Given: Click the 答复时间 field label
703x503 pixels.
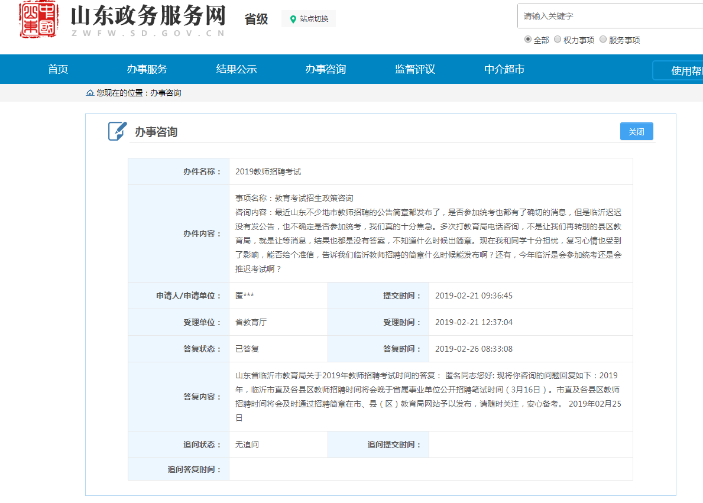Looking at the screenshot, I should tap(401, 348).
